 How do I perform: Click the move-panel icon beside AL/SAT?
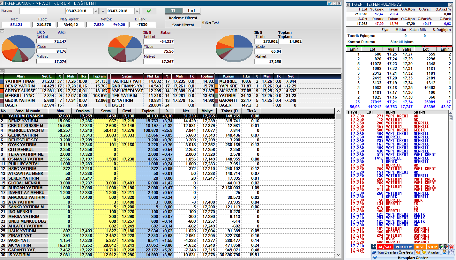[374, 247]
